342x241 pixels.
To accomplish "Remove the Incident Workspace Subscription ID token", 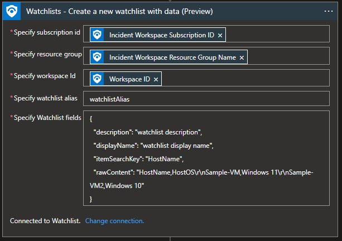I will [220, 35].
